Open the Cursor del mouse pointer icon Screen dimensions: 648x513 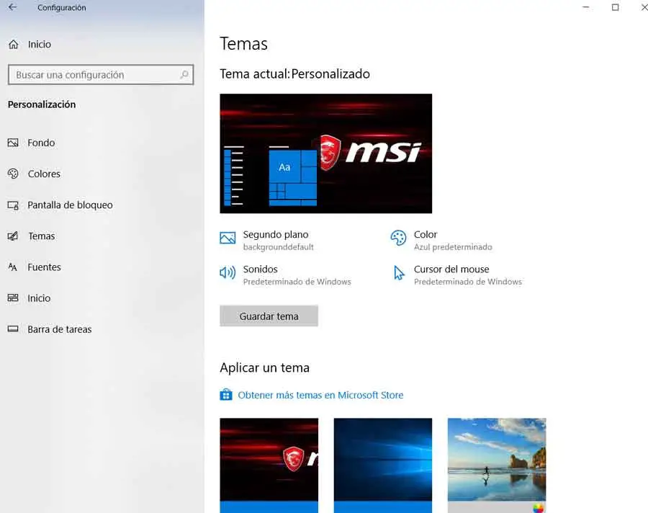click(398, 273)
